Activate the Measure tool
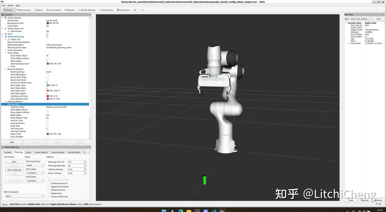Screen dimensions: 386x212 (69, 10)
